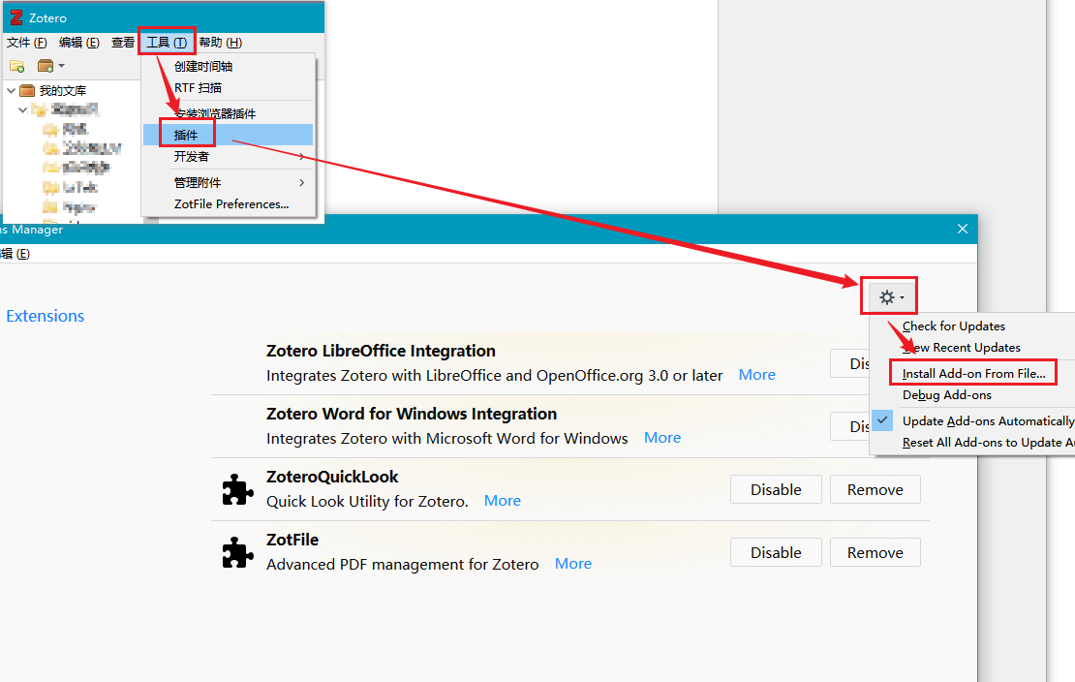Open the 文件 (F) menu
The height and width of the screenshot is (682, 1075).
coord(27,42)
